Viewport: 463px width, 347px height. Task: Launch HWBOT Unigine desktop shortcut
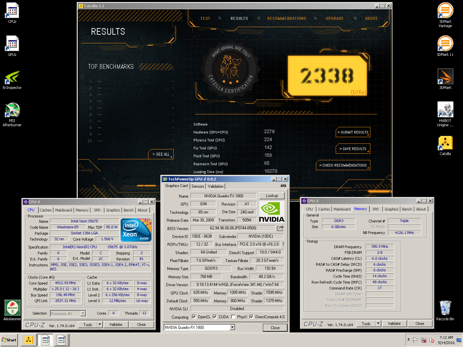(445, 114)
